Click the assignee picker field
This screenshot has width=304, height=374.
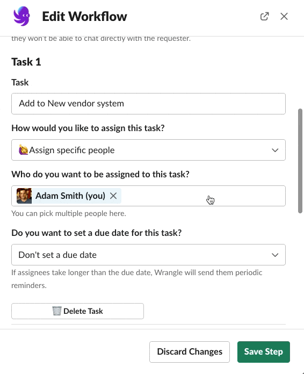coord(148,196)
